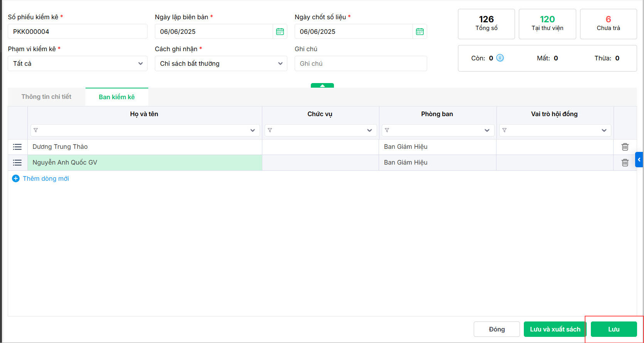
Task: Focus the Ghi chú input field
Action: point(361,63)
